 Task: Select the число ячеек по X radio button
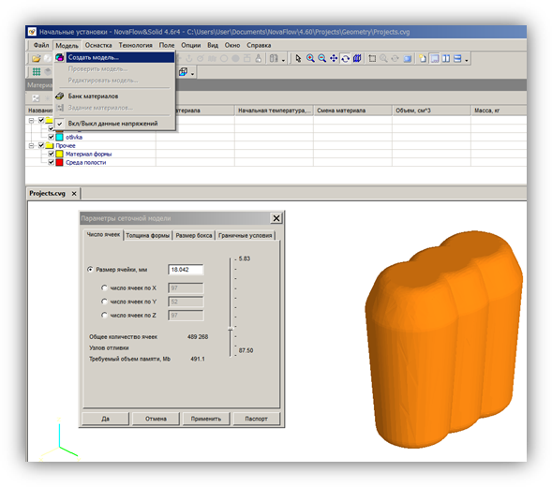(x=104, y=288)
